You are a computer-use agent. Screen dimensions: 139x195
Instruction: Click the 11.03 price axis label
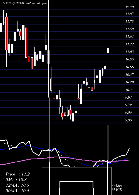(x=130, y=52)
